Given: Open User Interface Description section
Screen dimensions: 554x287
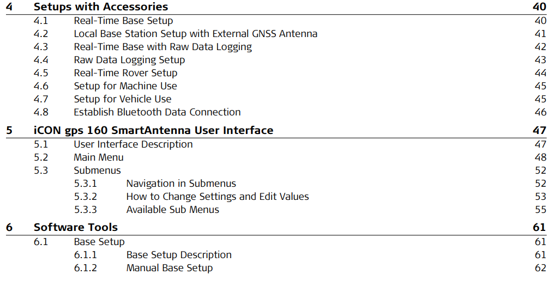Looking at the screenshot, I should click(133, 144).
